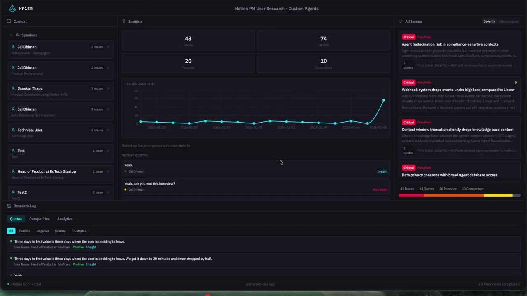Click "3 issues" badge for Sanskar Thapa
527x296 pixels.
coord(97,88)
